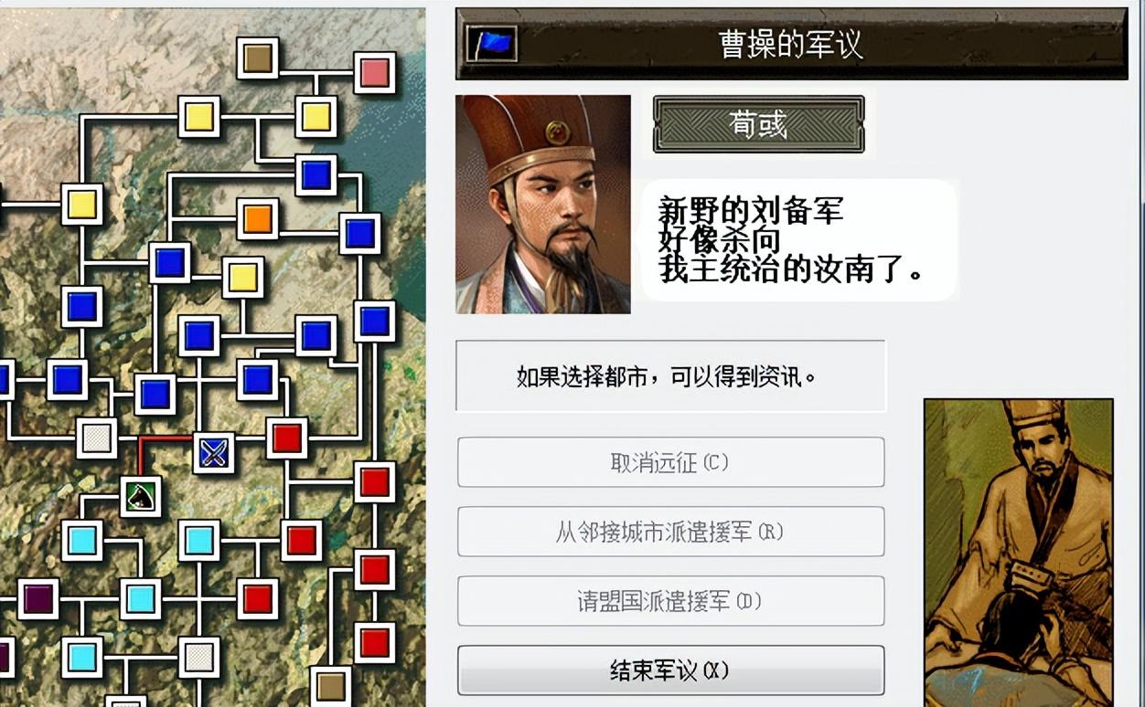Image resolution: width=1145 pixels, height=707 pixels.
Task: End the council with 结束军议 (X)
Action: (x=670, y=670)
